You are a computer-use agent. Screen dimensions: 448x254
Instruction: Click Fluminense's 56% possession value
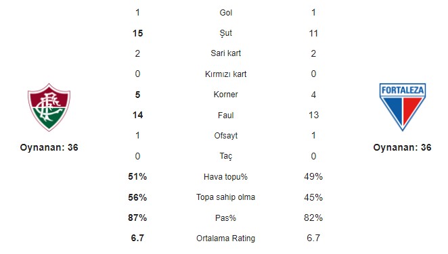click(137, 197)
